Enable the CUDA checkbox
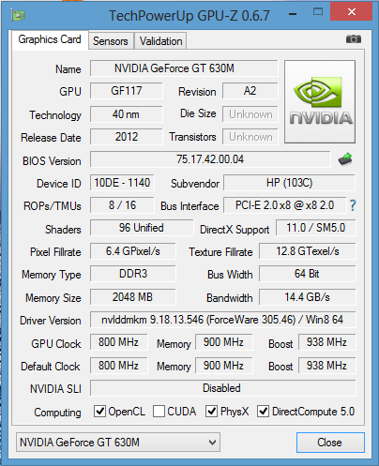 coord(159,412)
